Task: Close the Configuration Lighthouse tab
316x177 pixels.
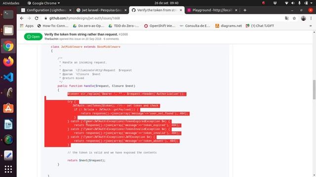Action: (70, 10)
